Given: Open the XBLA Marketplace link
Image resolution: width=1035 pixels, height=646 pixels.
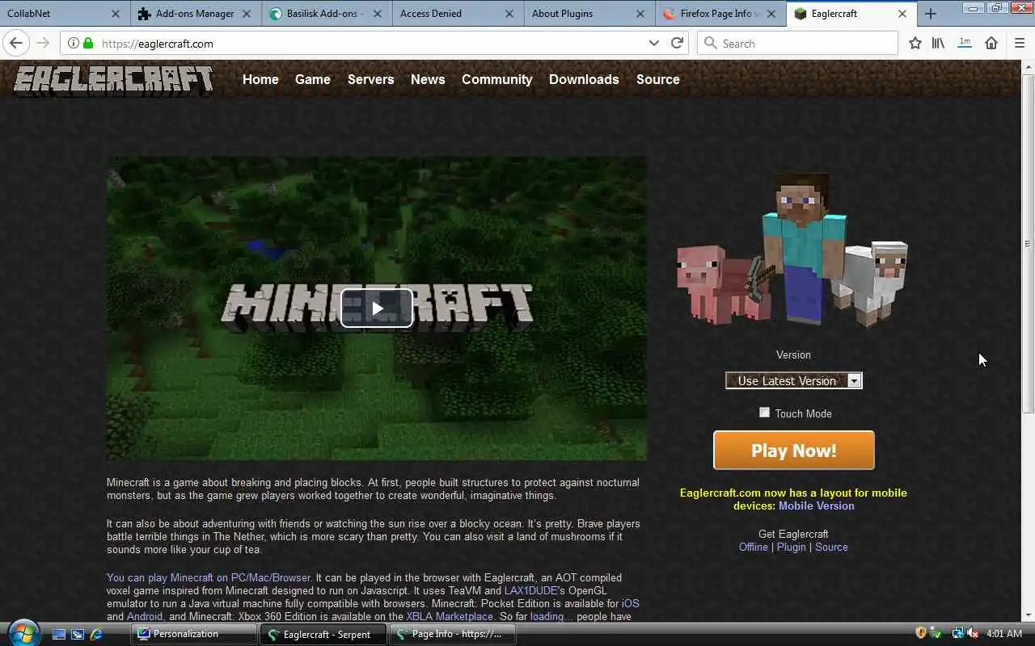Looking at the screenshot, I should [x=450, y=616].
